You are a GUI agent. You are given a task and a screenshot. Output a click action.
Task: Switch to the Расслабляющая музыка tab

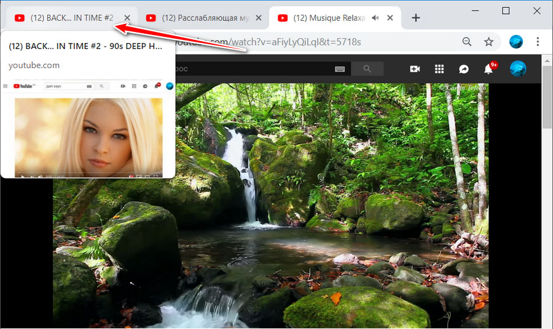tap(199, 18)
